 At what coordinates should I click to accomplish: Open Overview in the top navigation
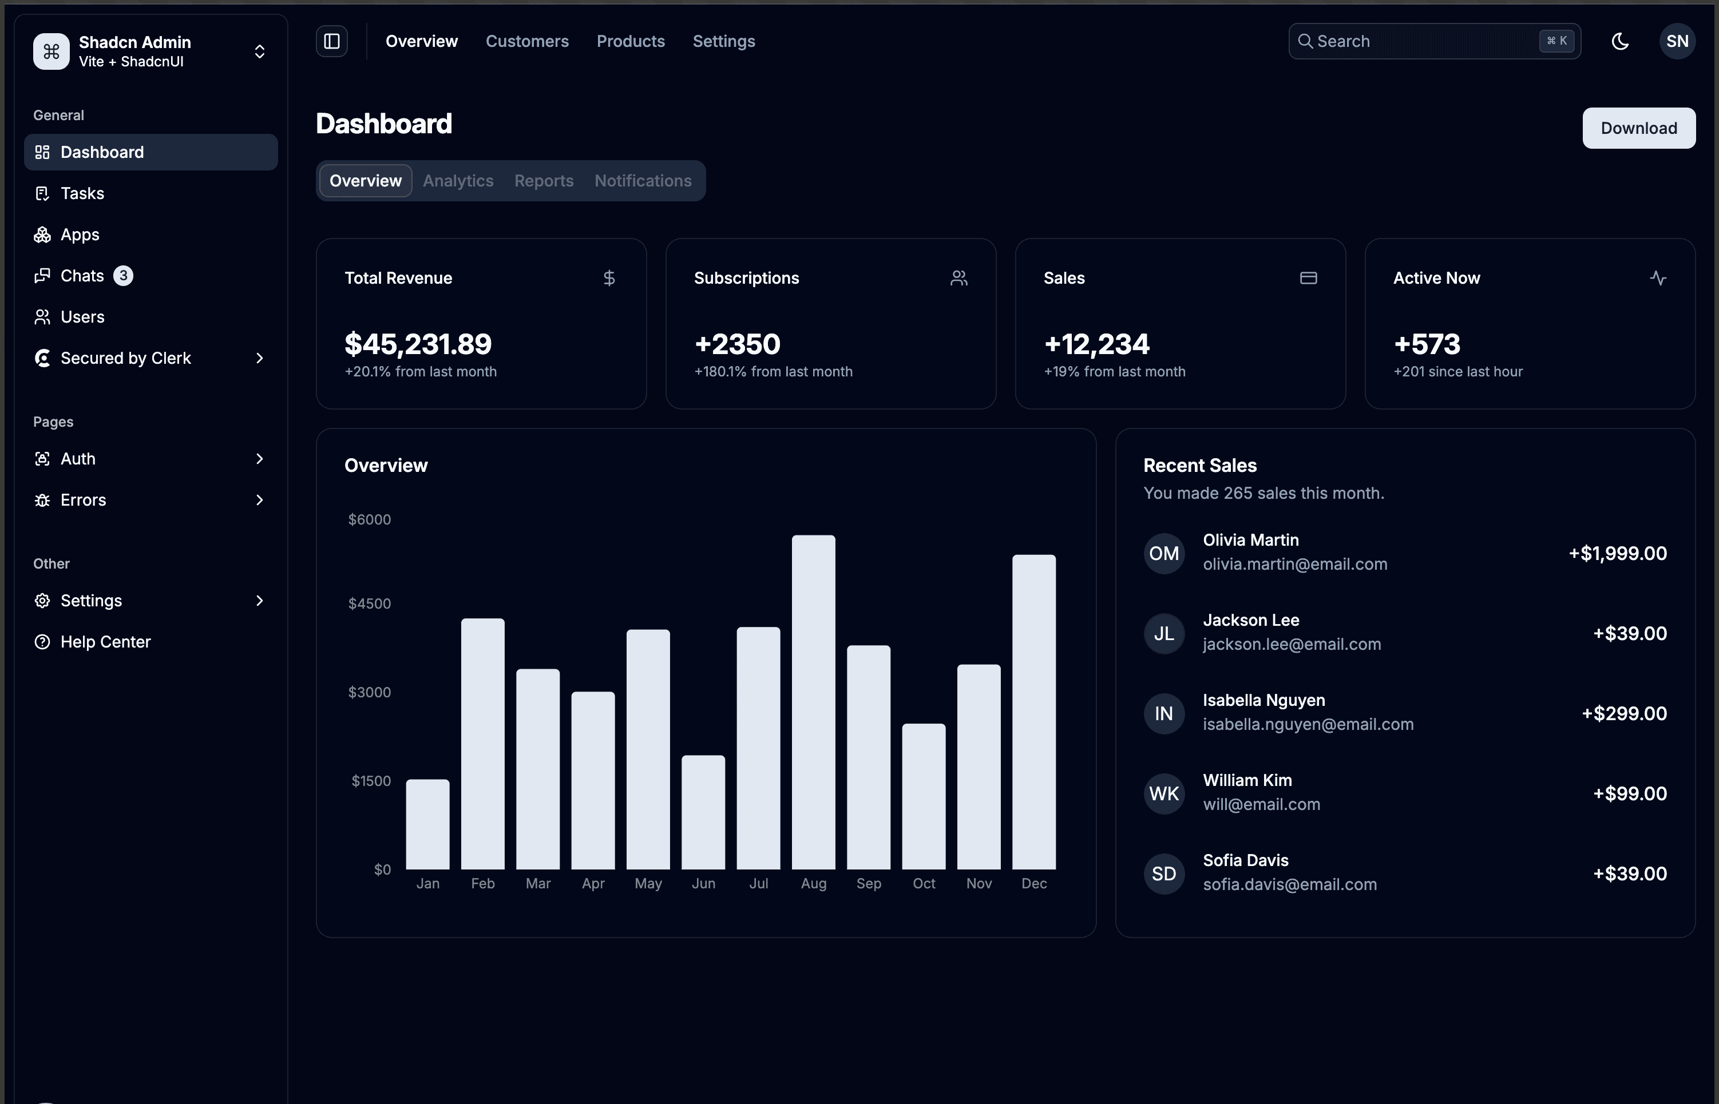click(x=422, y=42)
